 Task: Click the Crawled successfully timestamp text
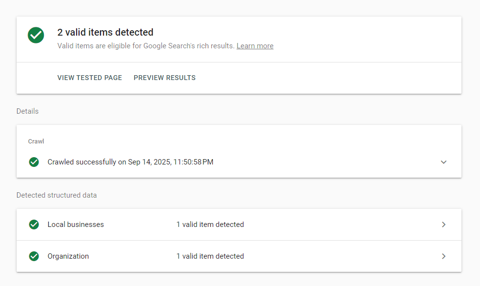(130, 162)
